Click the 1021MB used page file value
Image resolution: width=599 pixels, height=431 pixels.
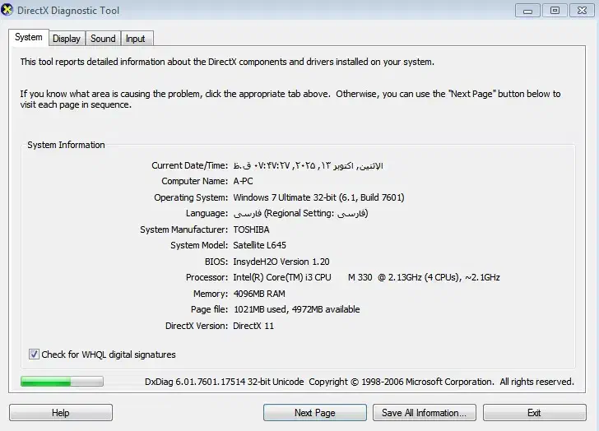297,309
